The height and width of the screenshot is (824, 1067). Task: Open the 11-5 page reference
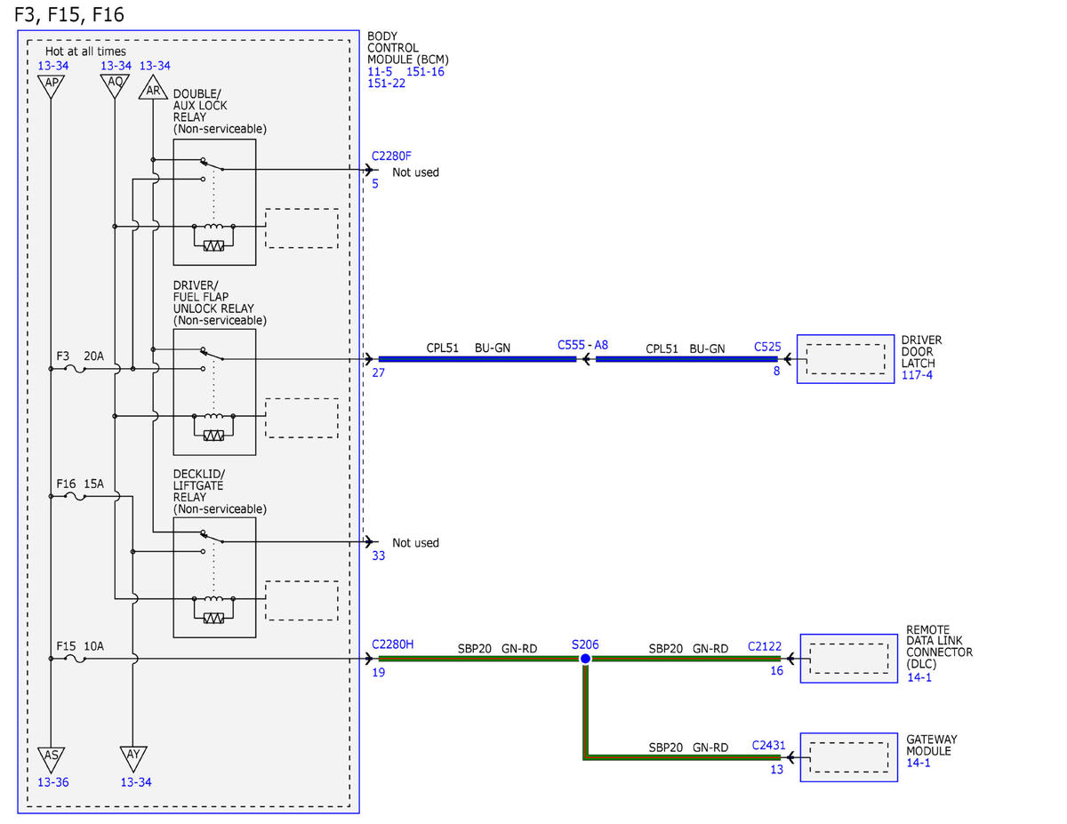[381, 71]
